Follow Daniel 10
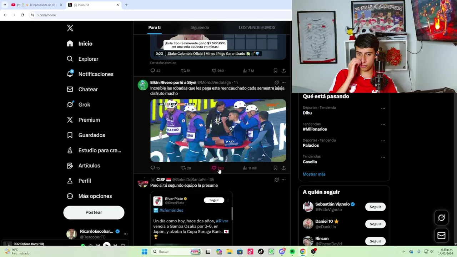The width and height of the screenshot is (457, 257). pos(375,224)
